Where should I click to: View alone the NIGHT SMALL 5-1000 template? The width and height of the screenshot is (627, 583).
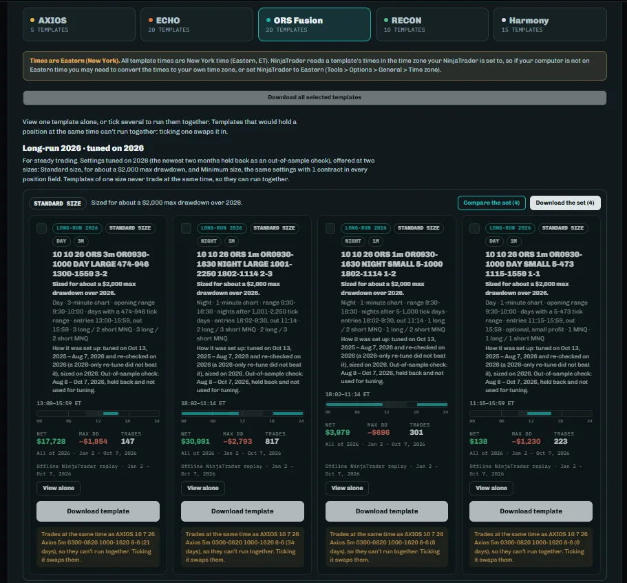[x=347, y=488]
